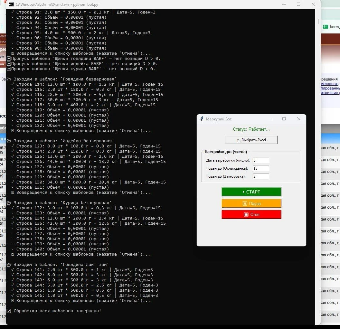Open the file picker with Выбрать Excel
The height and width of the screenshot is (329, 340).
(251, 140)
